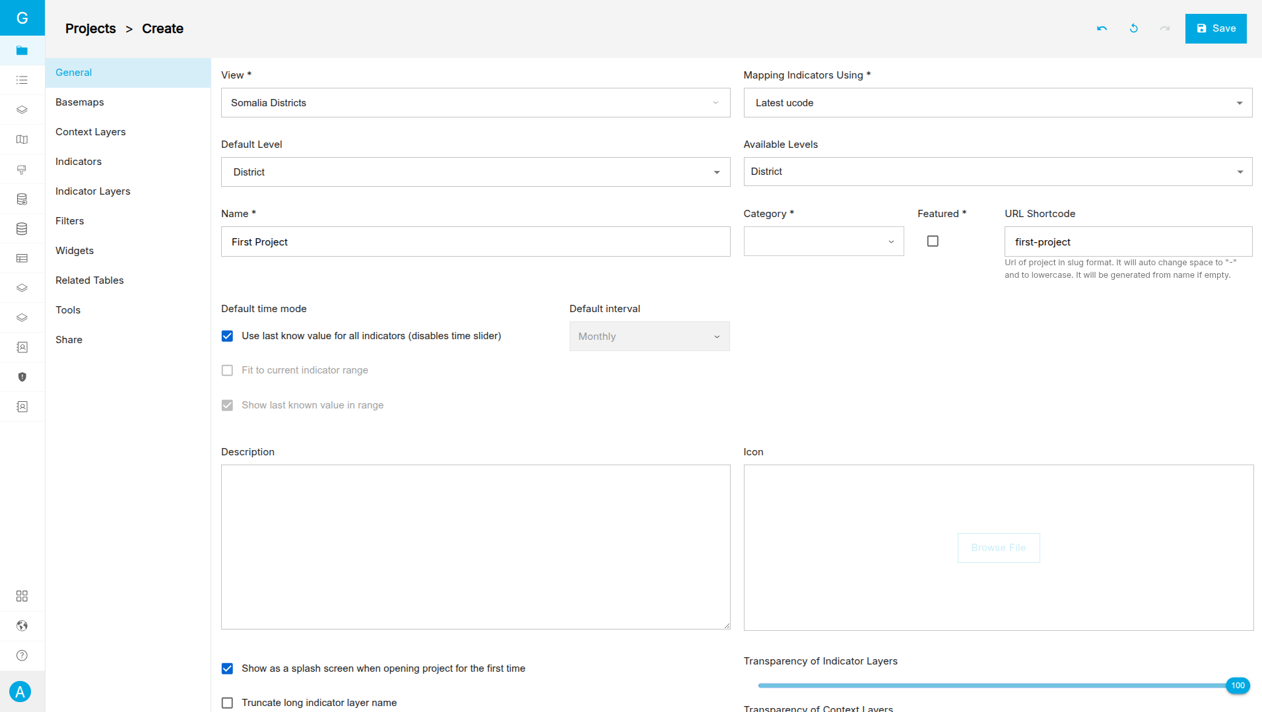Tick the Featured checkbox

[x=933, y=241]
